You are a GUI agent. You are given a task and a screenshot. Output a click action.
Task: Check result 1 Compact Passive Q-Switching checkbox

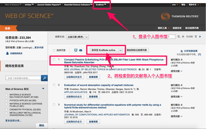(54, 59)
